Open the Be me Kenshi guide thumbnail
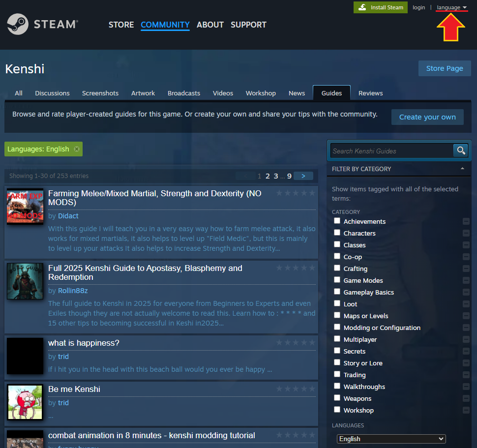 pyautogui.click(x=25, y=402)
